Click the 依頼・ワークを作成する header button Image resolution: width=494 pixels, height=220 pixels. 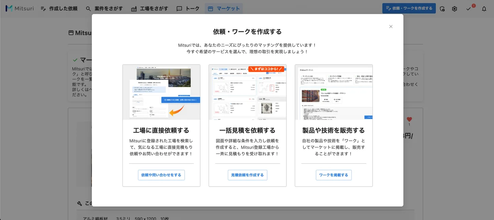pos(409,8)
